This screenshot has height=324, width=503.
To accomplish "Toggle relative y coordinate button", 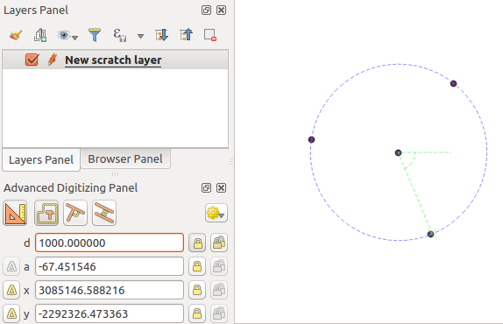I will (x=11, y=313).
